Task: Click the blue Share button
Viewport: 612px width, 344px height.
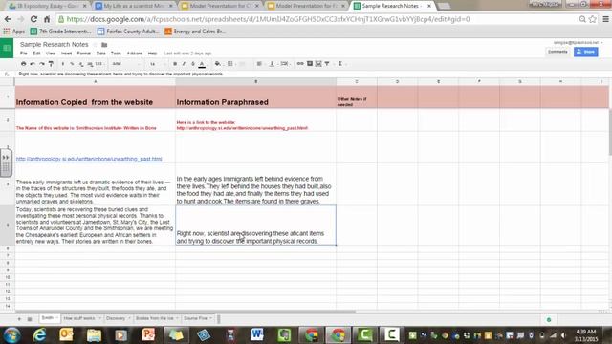Action: tap(585, 52)
